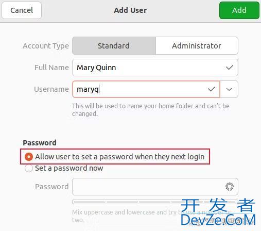This screenshot has height=231, width=261.
Task: Click the Password section heading
Action: pyautogui.click(x=40, y=143)
